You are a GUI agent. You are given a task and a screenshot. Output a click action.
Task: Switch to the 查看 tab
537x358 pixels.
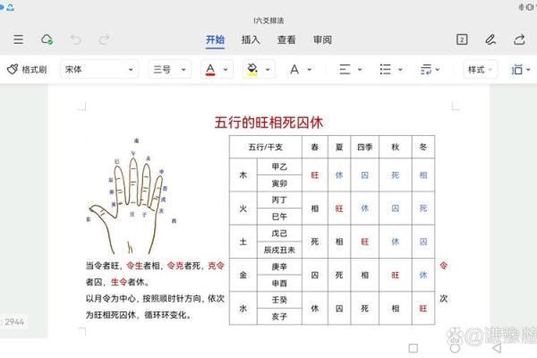tap(286, 39)
